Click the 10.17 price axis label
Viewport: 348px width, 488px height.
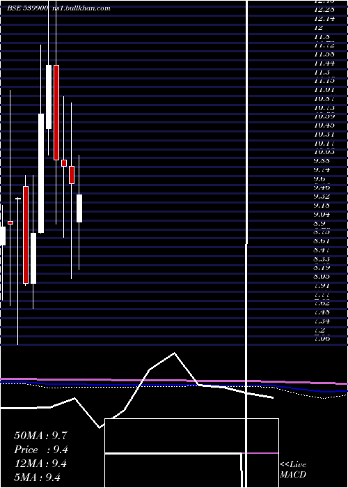coord(324,143)
